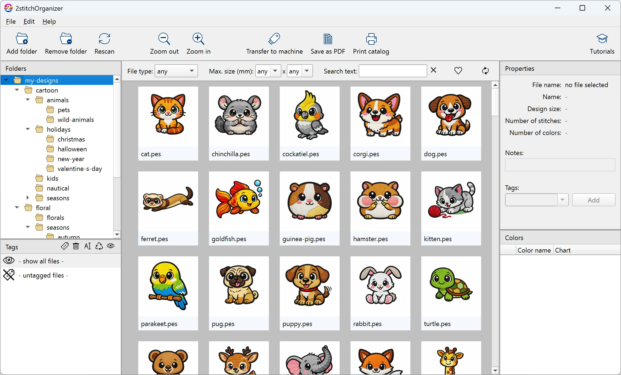Click the circular arrows icon beside the heart

tap(485, 71)
